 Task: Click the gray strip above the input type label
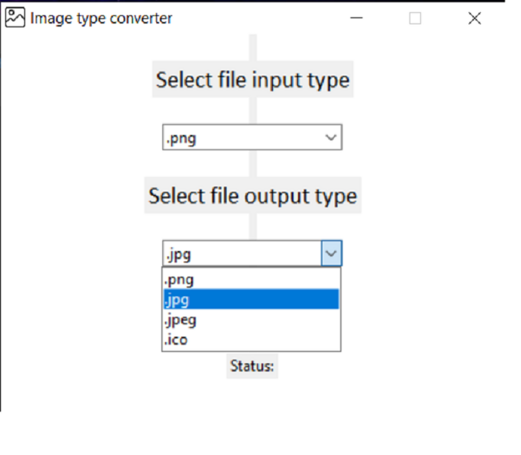253,47
